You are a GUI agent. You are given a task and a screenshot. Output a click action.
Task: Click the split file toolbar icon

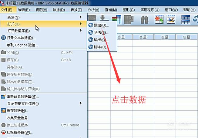186,20
